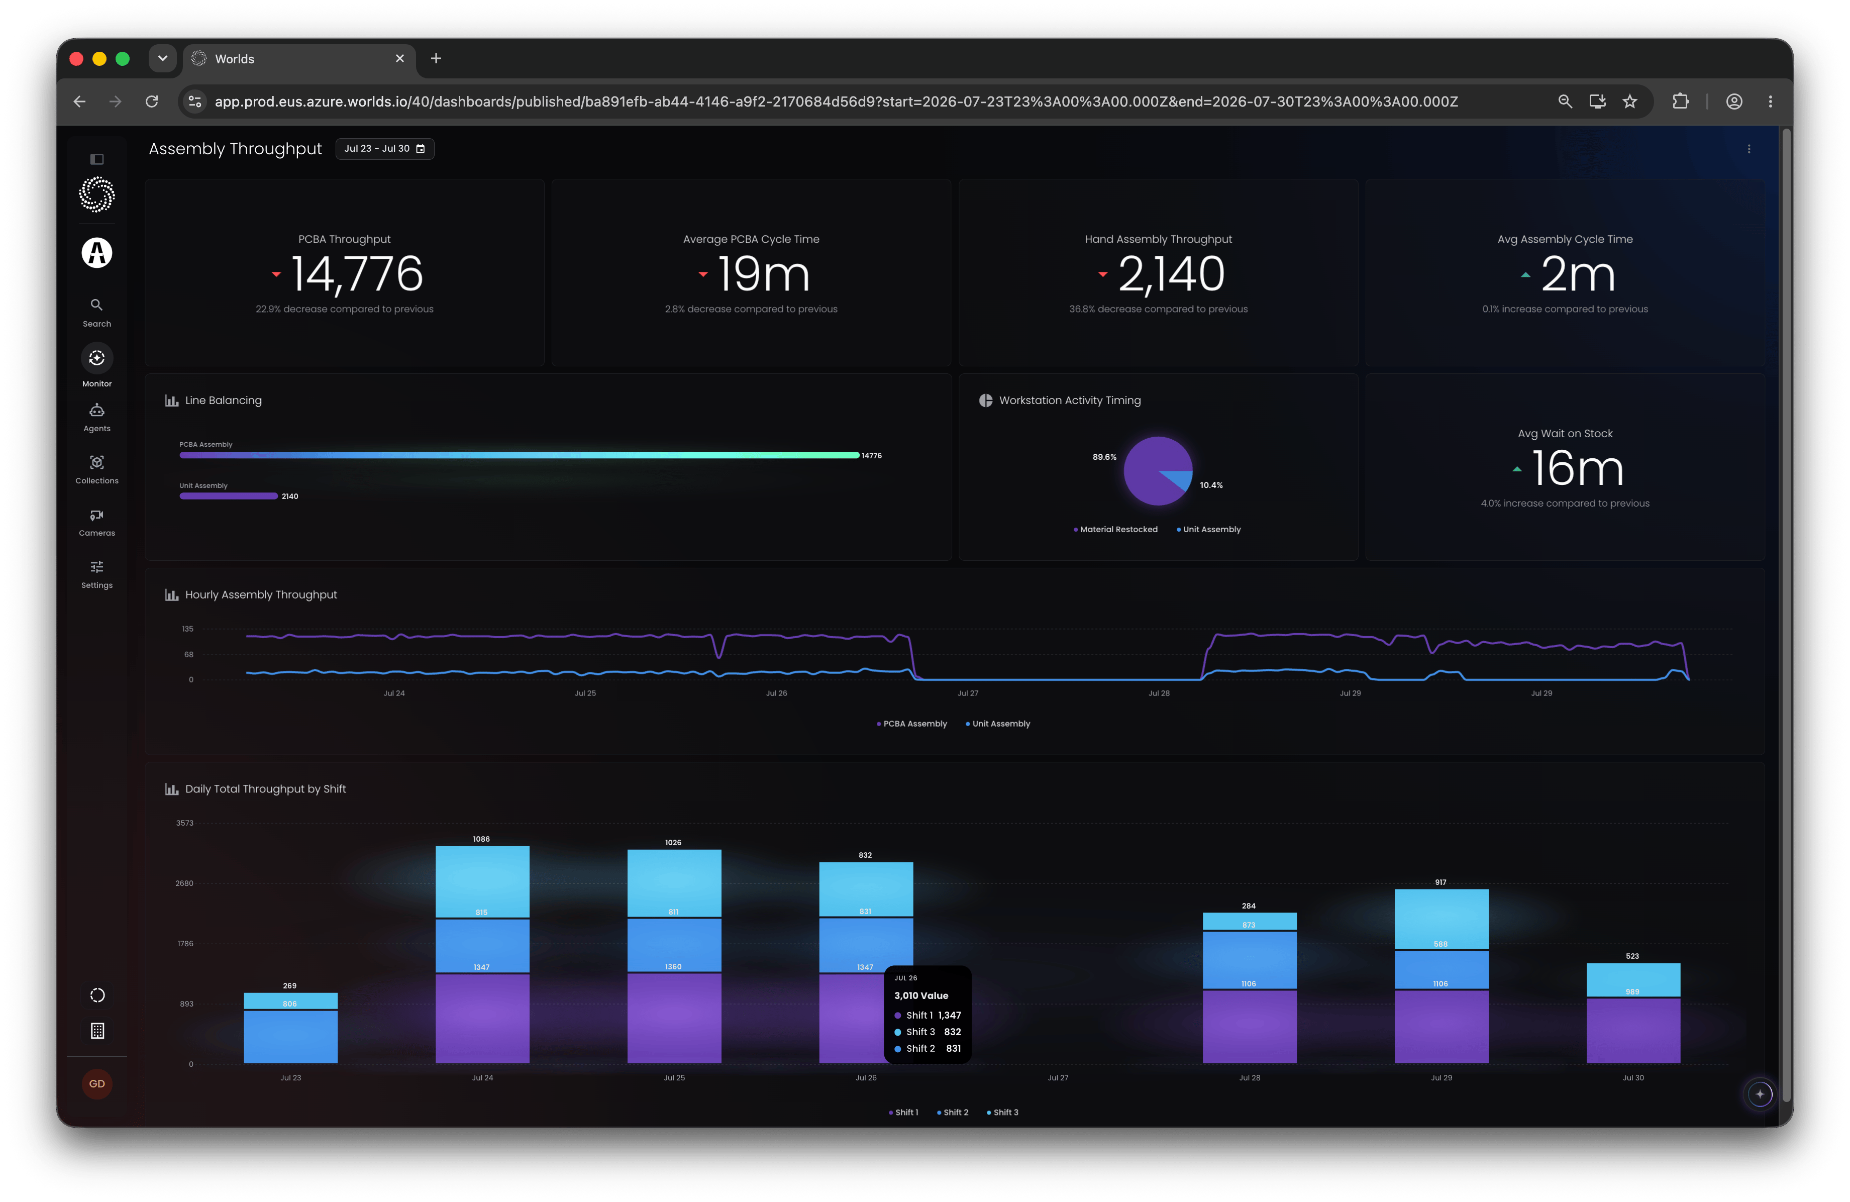1850x1202 pixels.
Task: View site information icon in address bar
Action: point(195,102)
